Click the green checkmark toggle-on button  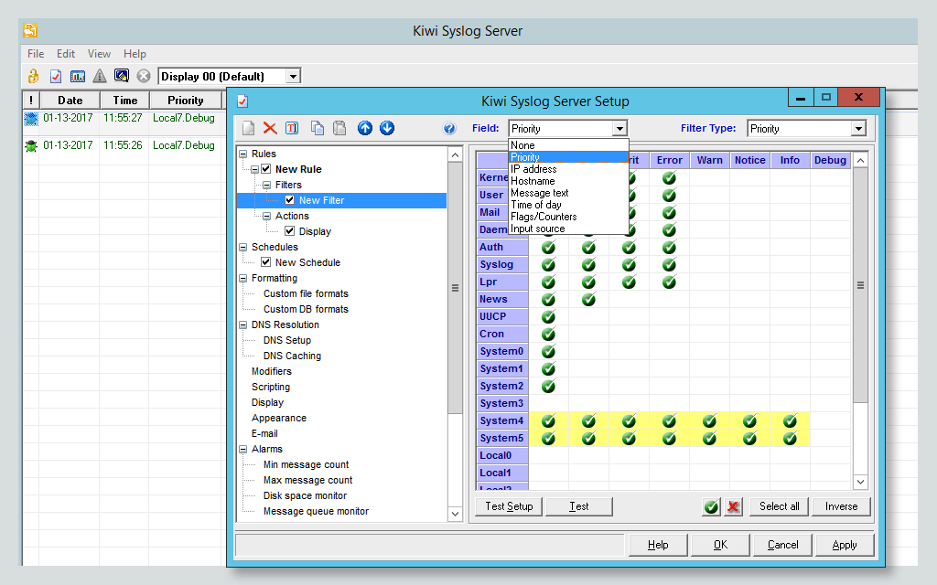pos(711,506)
